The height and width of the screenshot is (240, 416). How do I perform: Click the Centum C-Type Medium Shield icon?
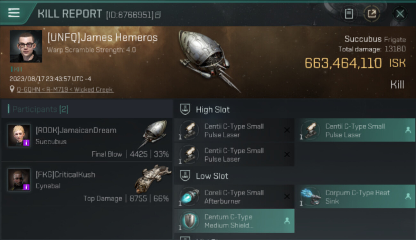(189, 221)
